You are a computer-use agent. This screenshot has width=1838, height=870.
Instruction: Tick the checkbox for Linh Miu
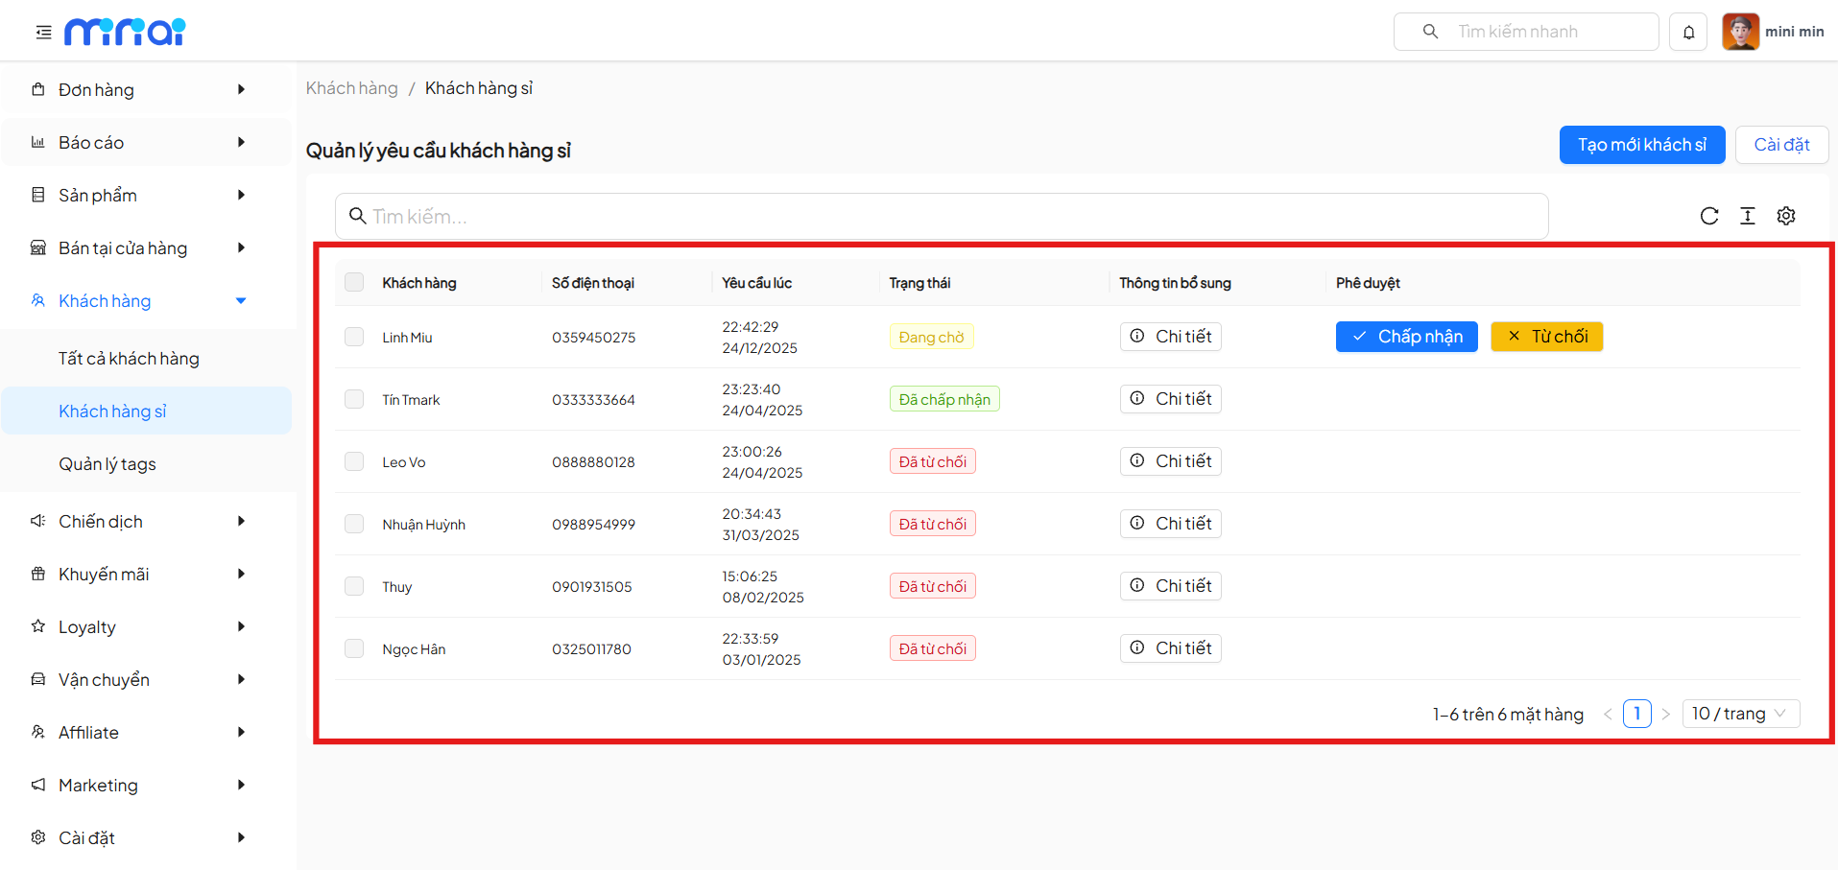354,337
